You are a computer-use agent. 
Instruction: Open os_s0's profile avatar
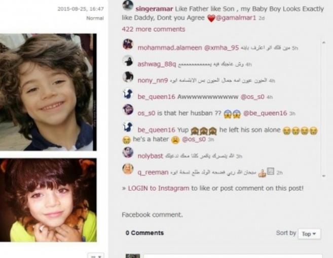[x=128, y=110]
